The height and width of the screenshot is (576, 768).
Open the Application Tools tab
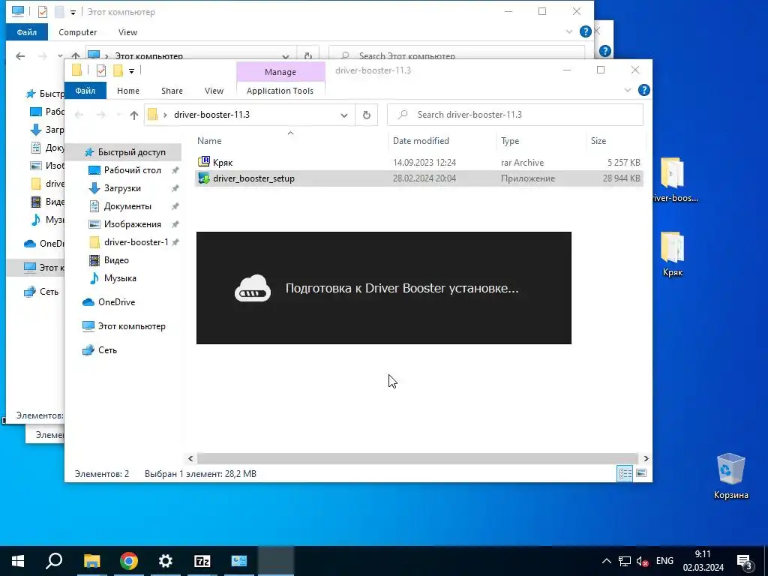pos(280,91)
